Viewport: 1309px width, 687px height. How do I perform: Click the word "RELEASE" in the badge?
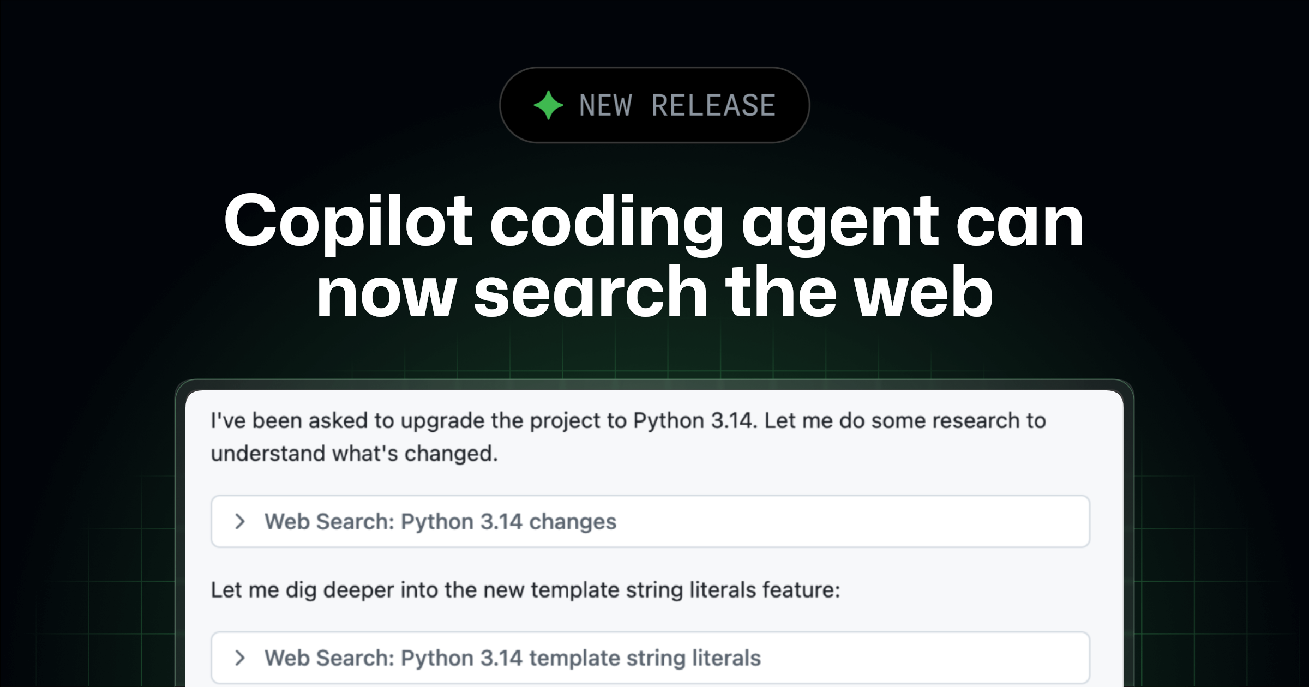713,105
